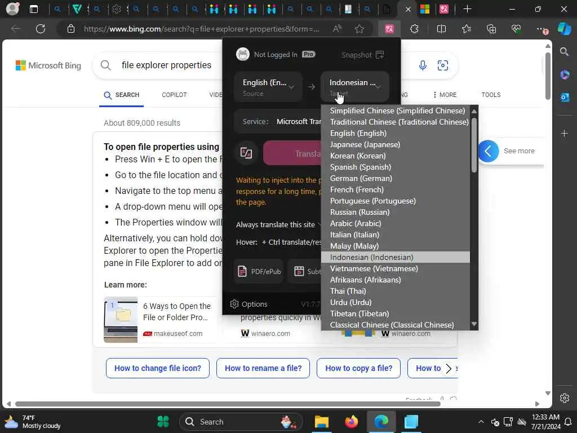Click the Edge tab actions icon
Screen dimensions: 577x433
(33, 9)
